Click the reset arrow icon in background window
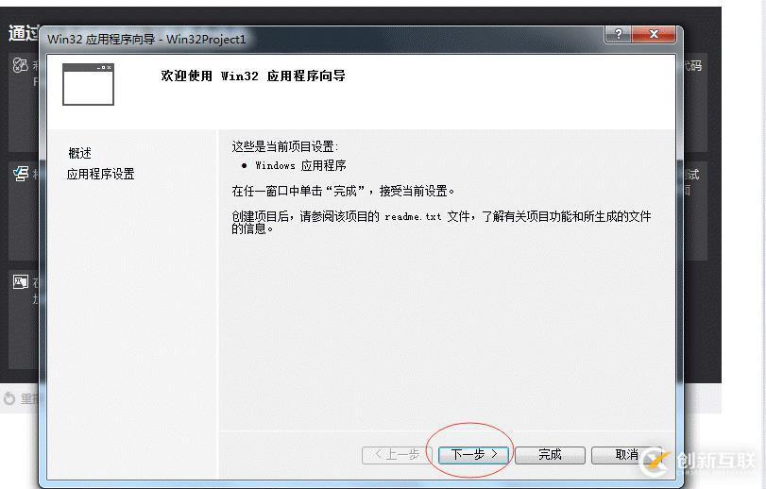This screenshot has width=766, height=489. (9, 398)
